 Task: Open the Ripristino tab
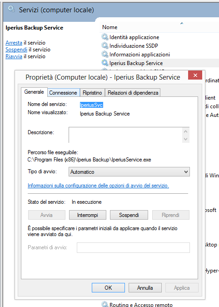pos(92,93)
